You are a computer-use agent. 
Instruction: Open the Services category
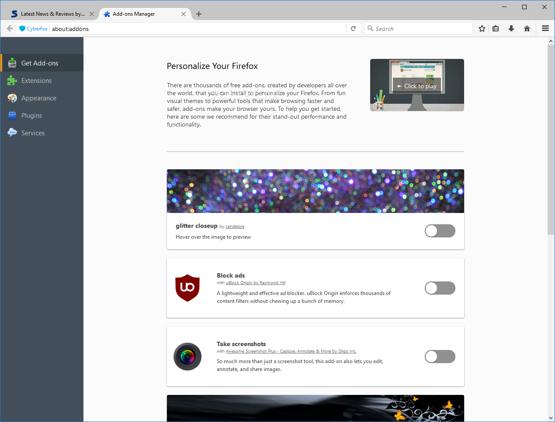[42, 133]
